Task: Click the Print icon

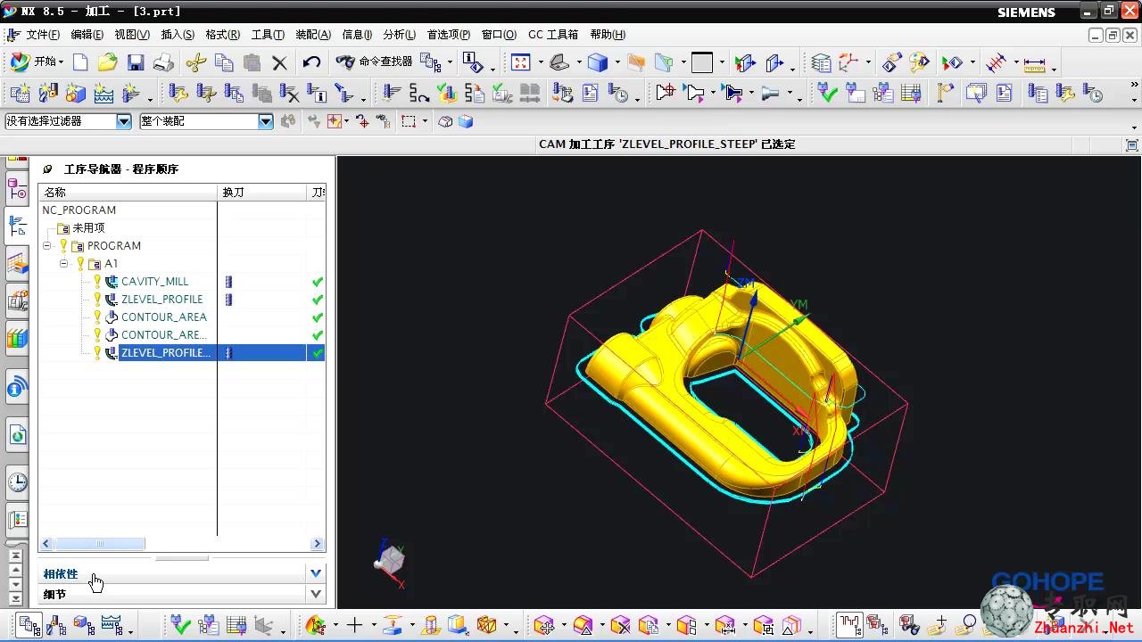Action: pos(163,62)
